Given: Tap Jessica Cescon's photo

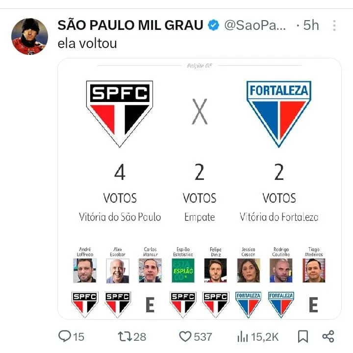Looking at the screenshot, I should click(x=249, y=270).
